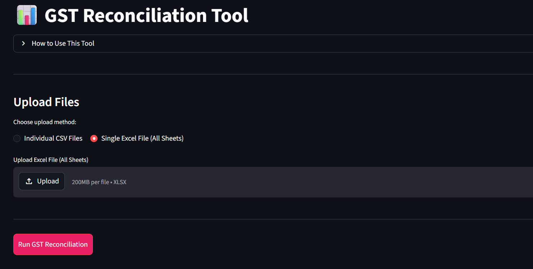533x269 pixels.
Task: Start reconciliation using the pink button
Action: 53,244
